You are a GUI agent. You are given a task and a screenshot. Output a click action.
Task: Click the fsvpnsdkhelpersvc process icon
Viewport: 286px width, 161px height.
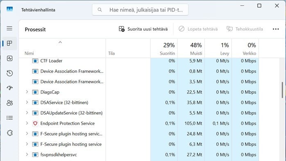coord(35,154)
